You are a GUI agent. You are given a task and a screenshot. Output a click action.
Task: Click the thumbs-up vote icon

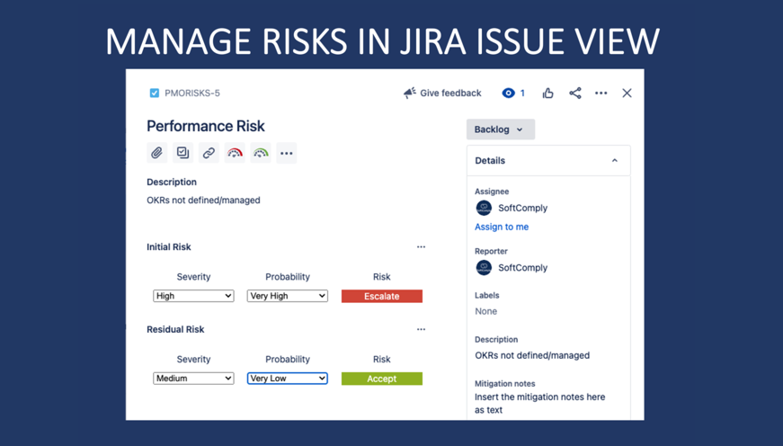coord(547,93)
